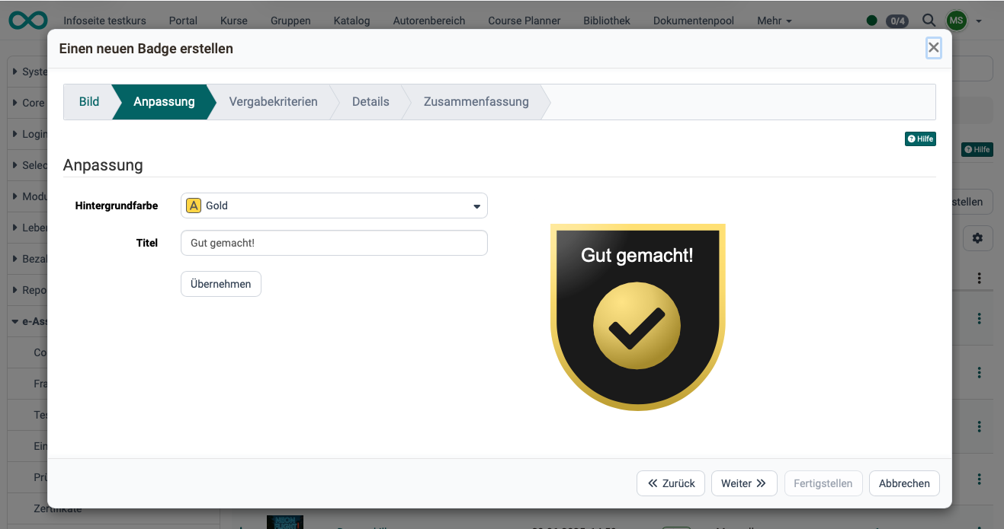Image resolution: width=1004 pixels, height=529 pixels.
Task: Click the Zurück button
Action: click(671, 483)
